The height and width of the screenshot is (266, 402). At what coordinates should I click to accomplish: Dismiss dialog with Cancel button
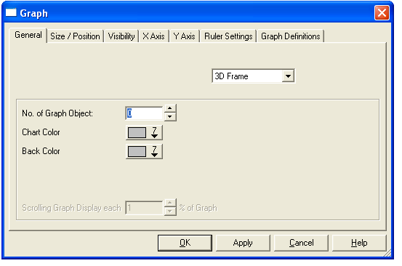point(301,243)
